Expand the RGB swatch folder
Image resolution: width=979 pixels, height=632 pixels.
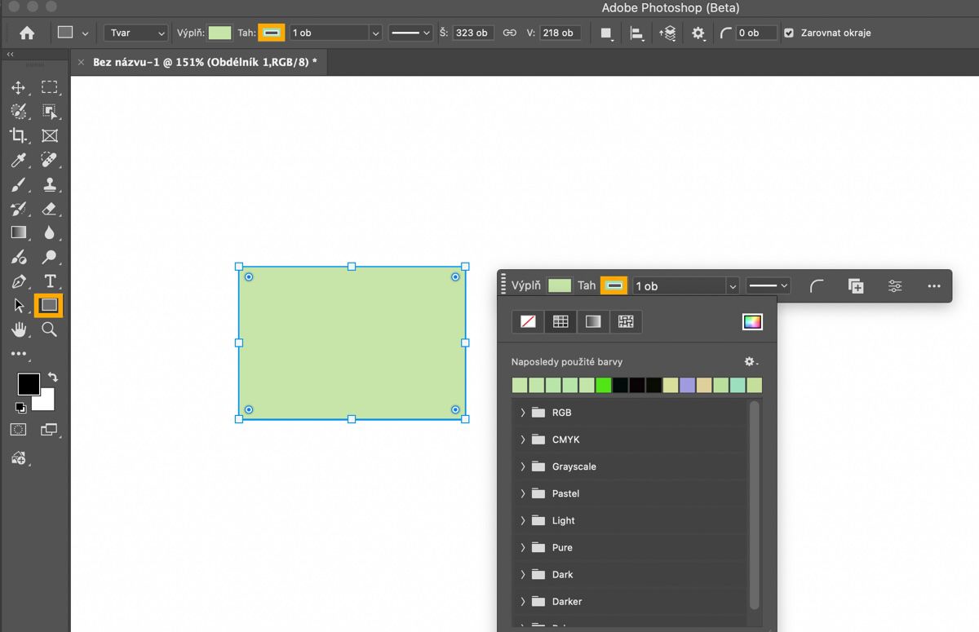[x=523, y=413]
